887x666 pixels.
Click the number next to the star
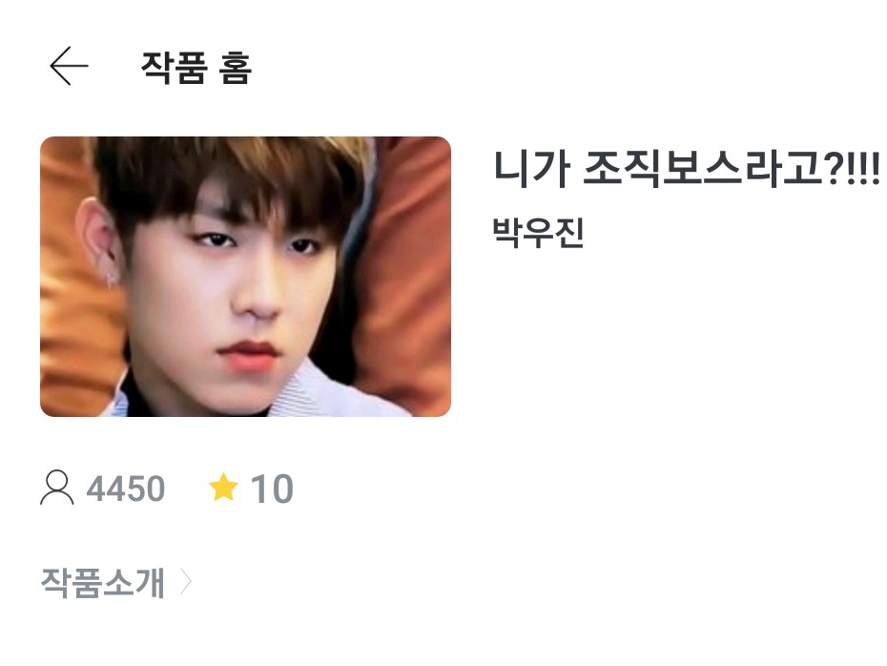[272, 489]
